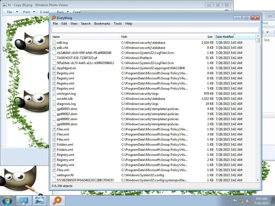Click the taskbar clock showing 3:43 AM

coord(261,201)
